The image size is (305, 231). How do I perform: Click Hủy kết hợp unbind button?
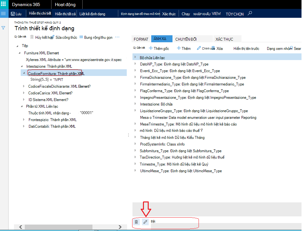point(42,37)
